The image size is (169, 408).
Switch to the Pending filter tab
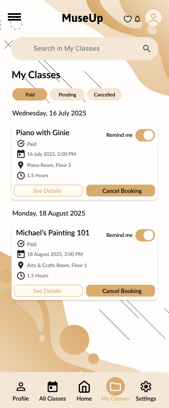[x=67, y=94]
